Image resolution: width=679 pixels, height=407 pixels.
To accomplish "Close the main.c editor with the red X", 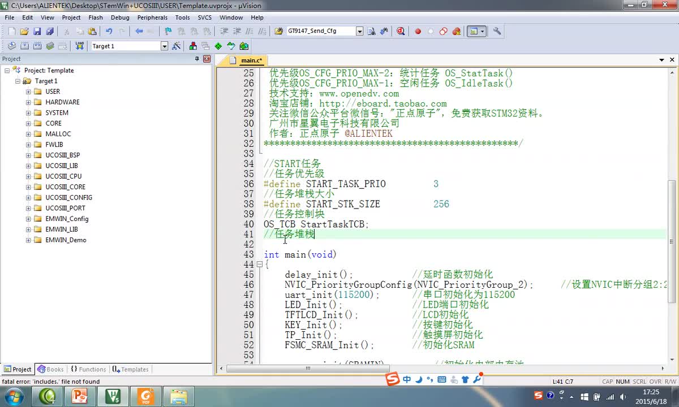I will (x=672, y=60).
